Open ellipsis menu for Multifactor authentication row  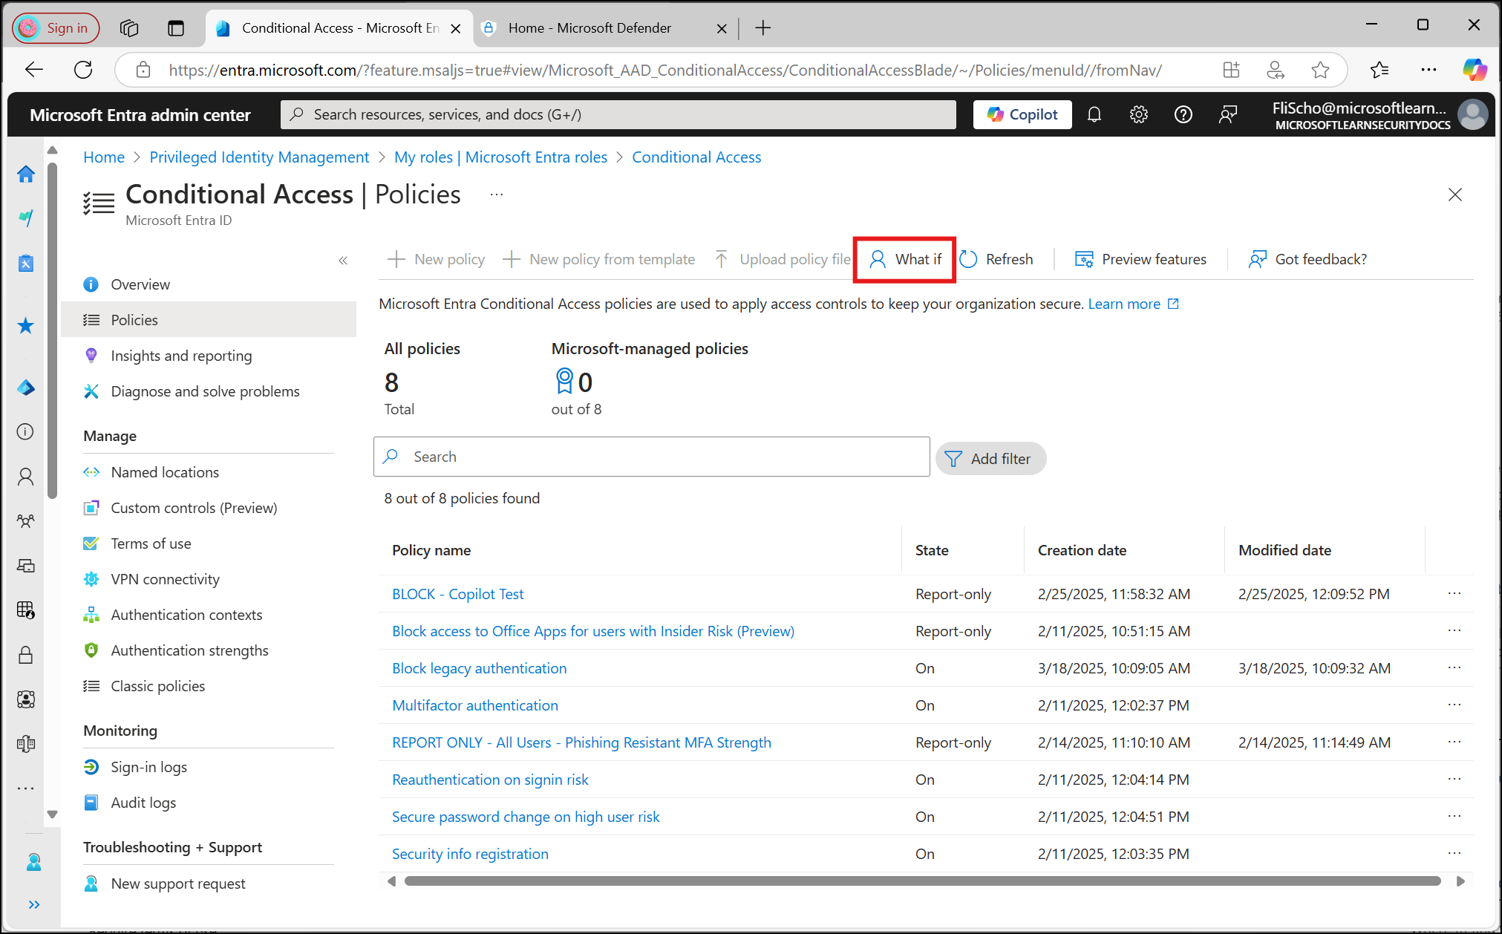[x=1454, y=705]
